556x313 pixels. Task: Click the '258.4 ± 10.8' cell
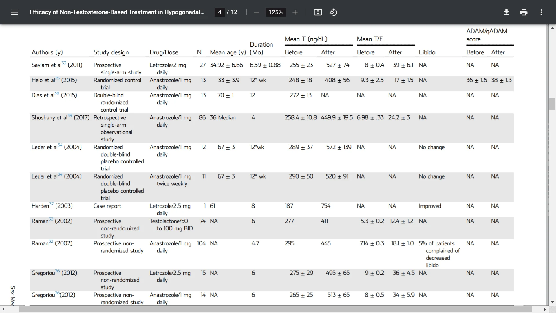pyautogui.click(x=301, y=118)
